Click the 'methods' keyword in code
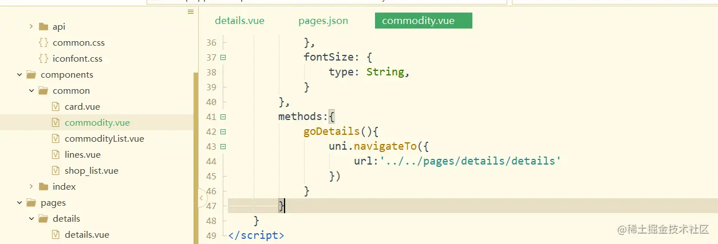Image resolution: width=718 pixels, height=244 pixels. pyautogui.click(x=301, y=117)
